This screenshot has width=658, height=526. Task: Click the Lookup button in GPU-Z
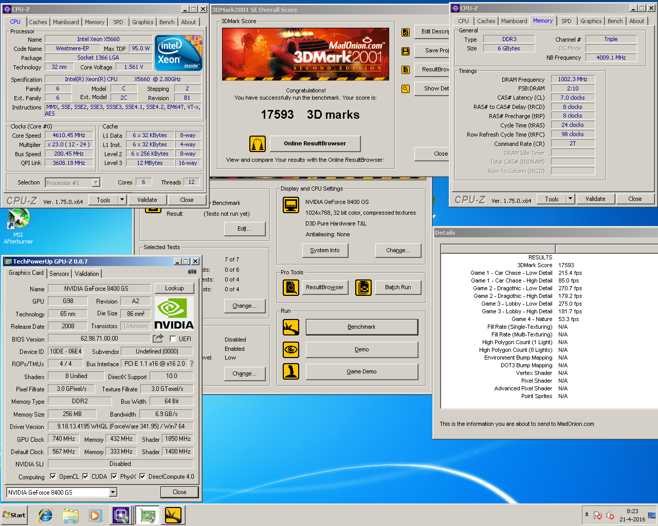(x=174, y=289)
